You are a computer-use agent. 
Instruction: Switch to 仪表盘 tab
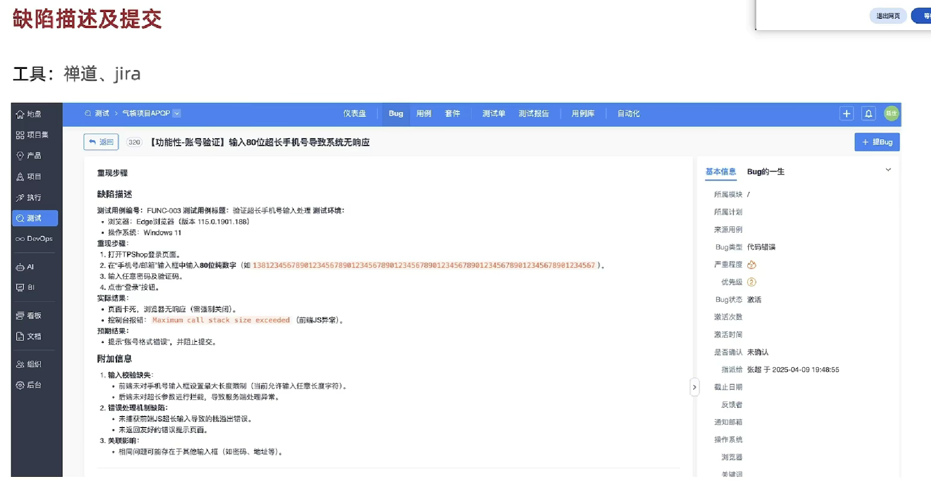pos(354,114)
